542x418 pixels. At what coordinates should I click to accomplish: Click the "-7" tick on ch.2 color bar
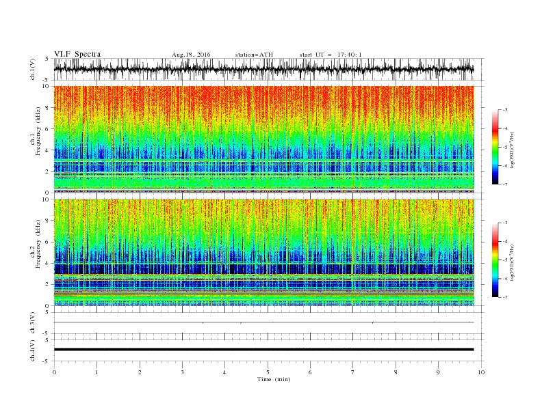tap(504, 297)
